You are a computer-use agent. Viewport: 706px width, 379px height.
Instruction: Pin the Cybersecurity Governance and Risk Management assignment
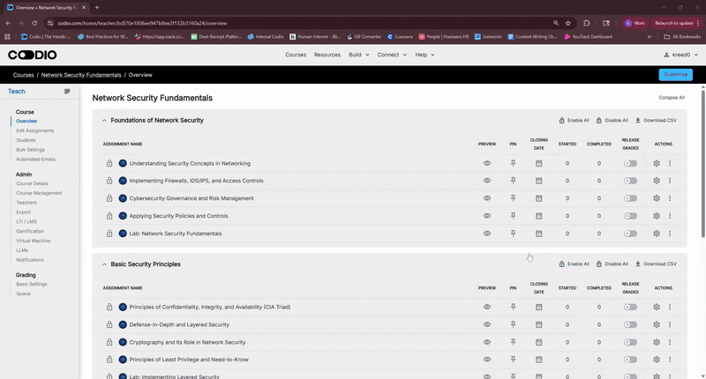click(513, 198)
